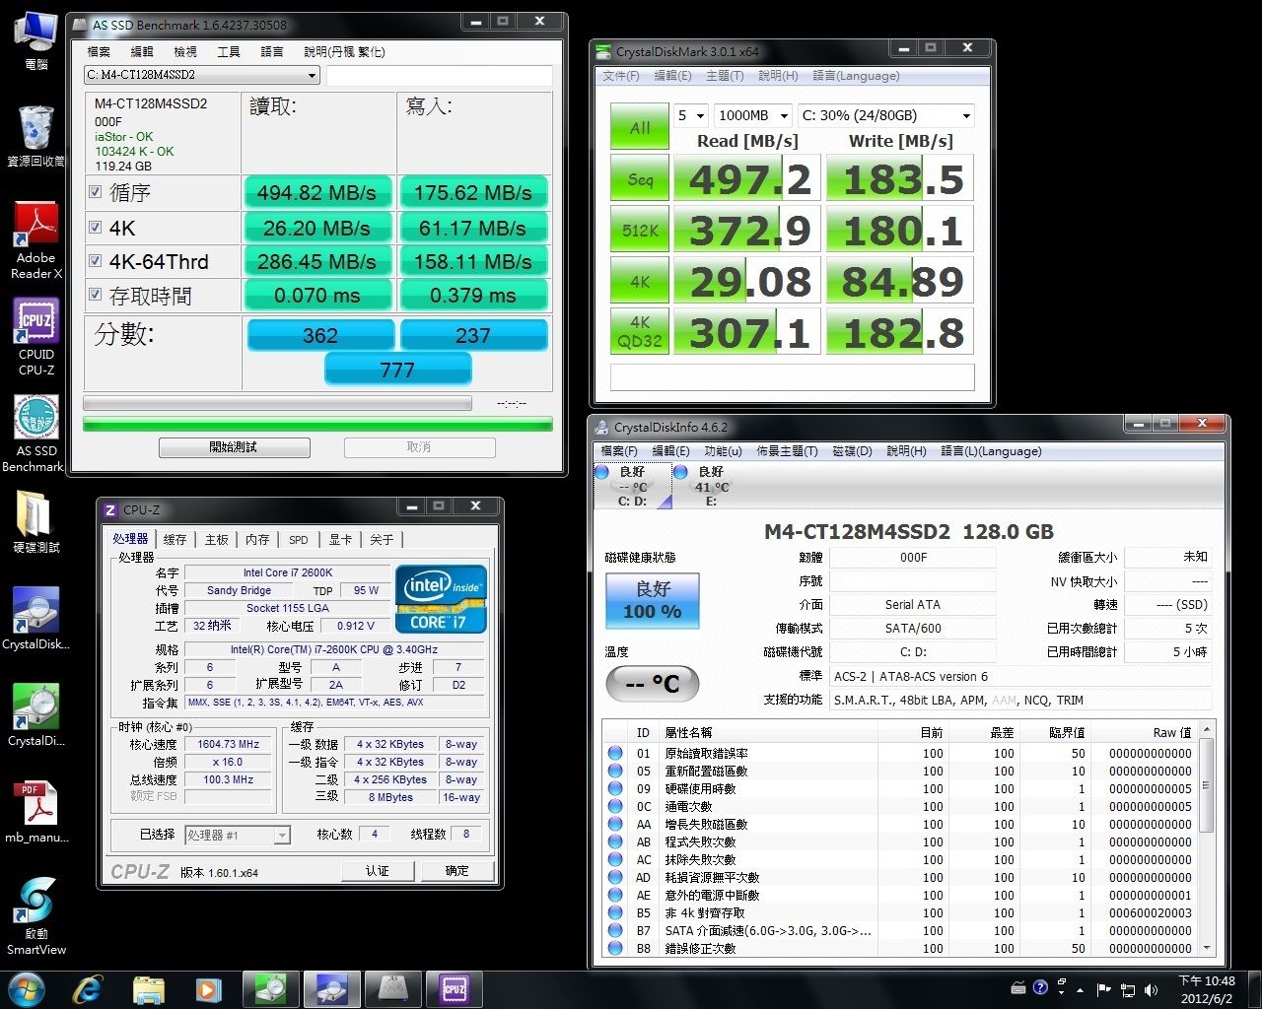Uncheck the 4K-64Thrd test checkbox
The height and width of the screenshot is (1009, 1262).
coord(96,261)
